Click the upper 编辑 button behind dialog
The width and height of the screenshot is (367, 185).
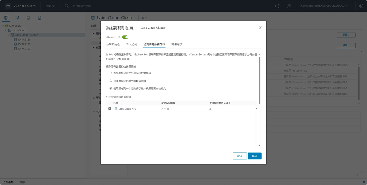click(x=346, y=35)
